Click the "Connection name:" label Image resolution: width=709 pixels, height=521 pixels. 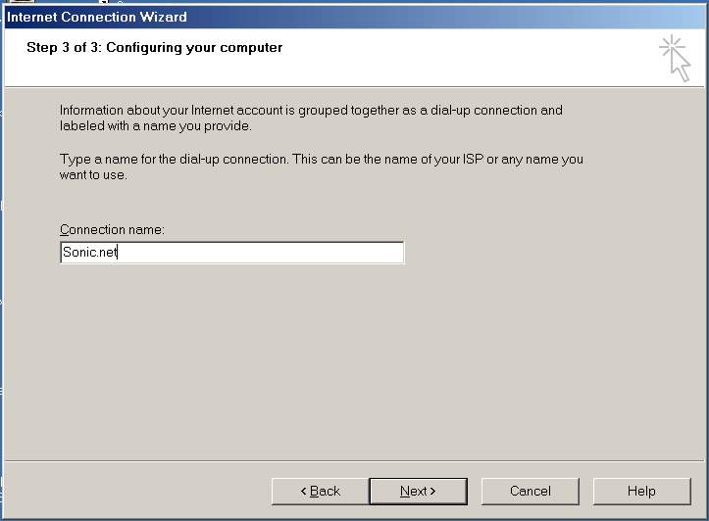(112, 229)
